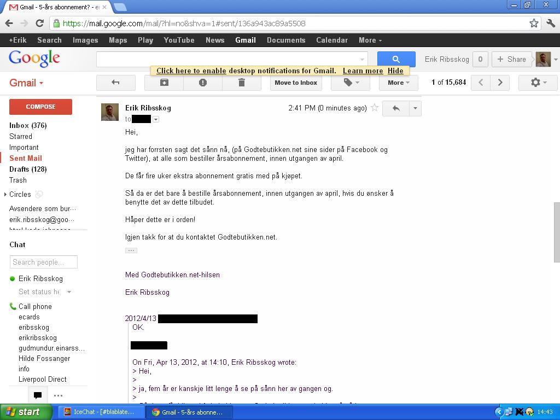
Task: Click the Google logo
Action: tap(34, 58)
